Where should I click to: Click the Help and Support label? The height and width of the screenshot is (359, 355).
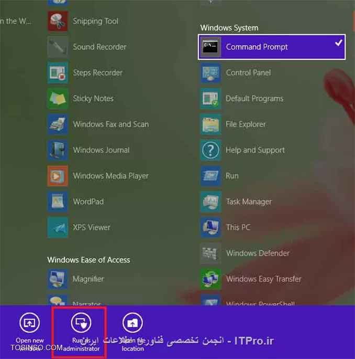255,150
